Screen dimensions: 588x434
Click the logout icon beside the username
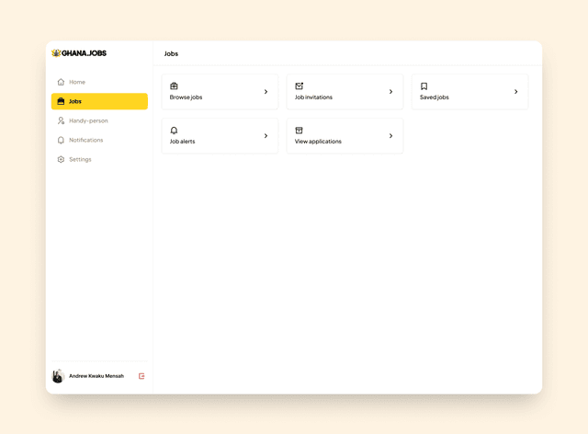pyautogui.click(x=141, y=376)
